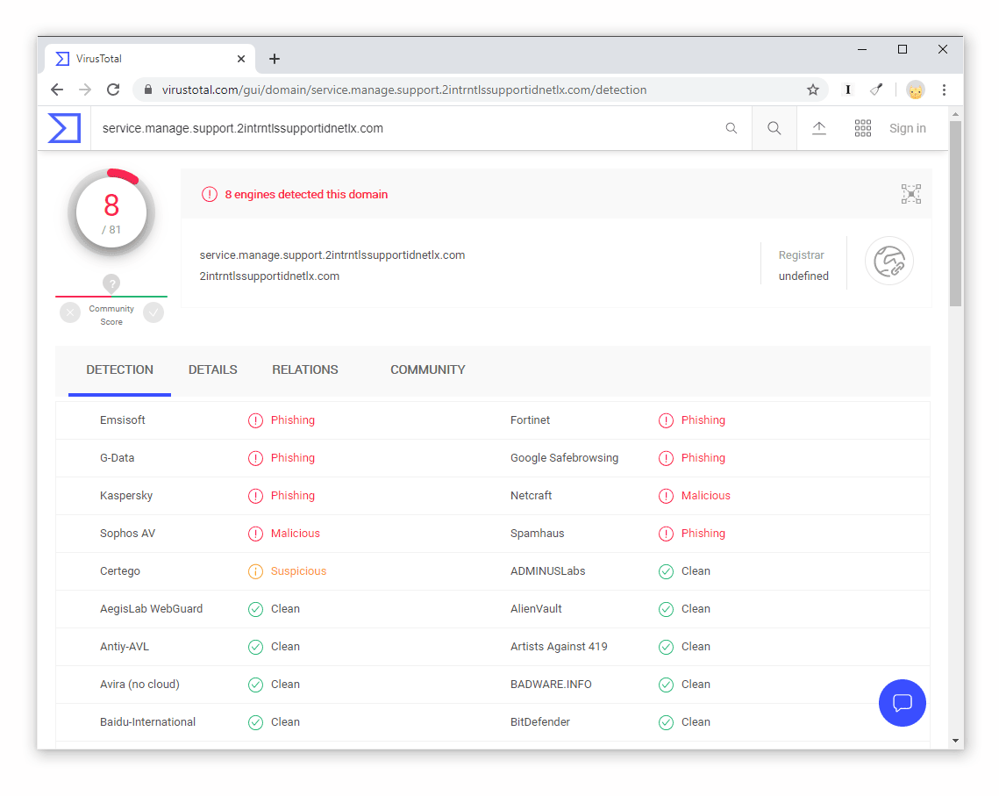
Task: Click the Avira (no cloud) engine name
Action: (139, 684)
